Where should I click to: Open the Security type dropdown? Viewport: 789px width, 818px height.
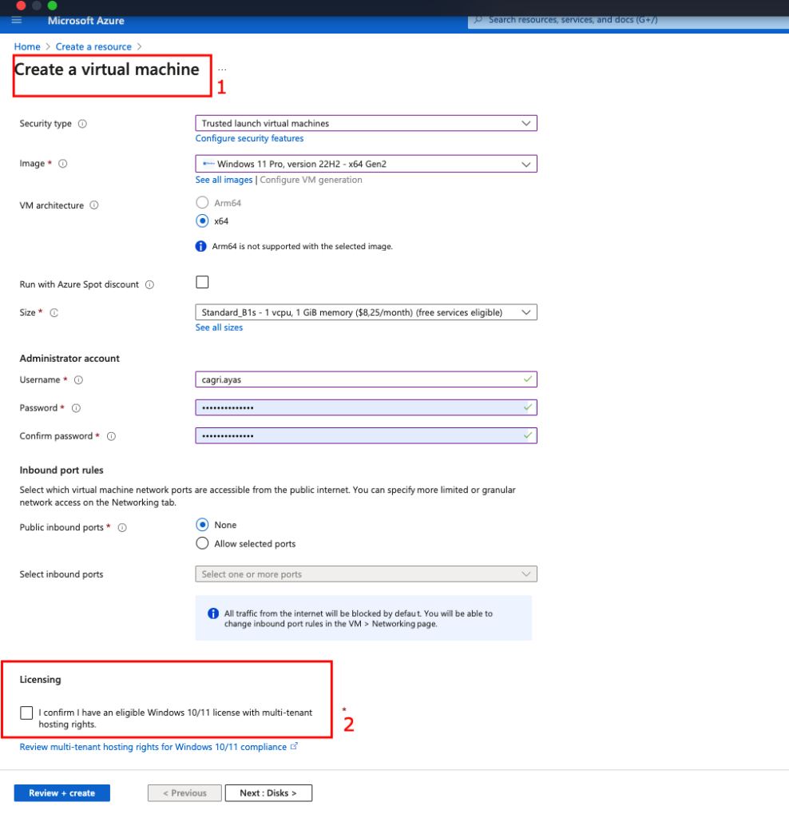(x=366, y=123)
